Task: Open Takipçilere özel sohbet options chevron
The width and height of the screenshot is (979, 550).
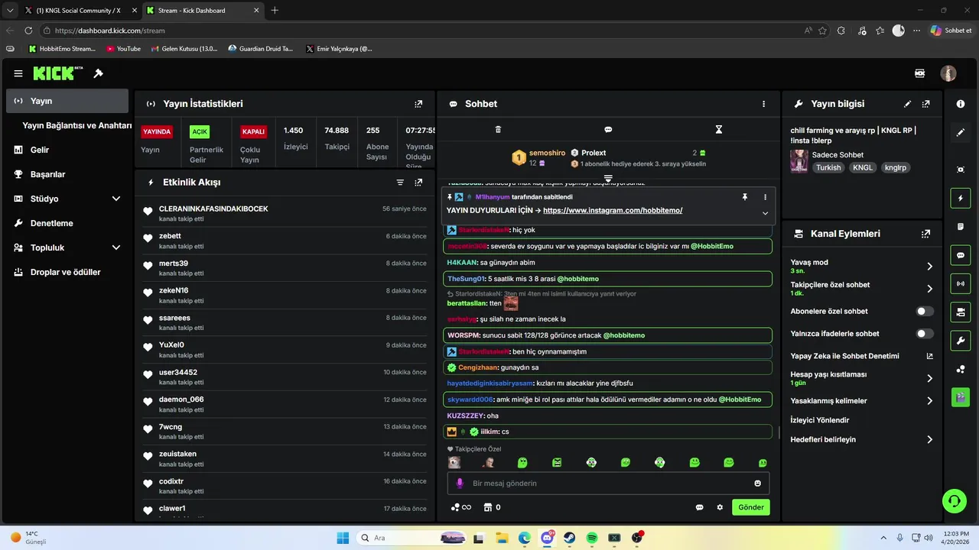Action: (929, 289)
